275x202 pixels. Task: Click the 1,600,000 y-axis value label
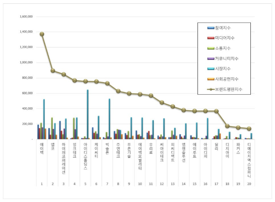(26, 17)
